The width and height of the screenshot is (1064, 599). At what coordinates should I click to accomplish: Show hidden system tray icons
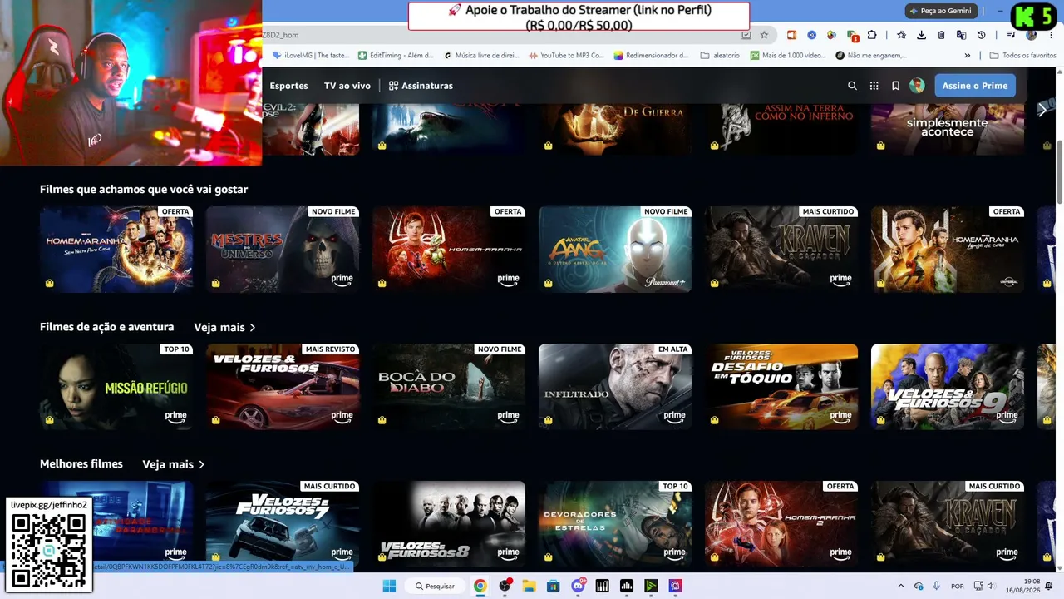[900, 586]
